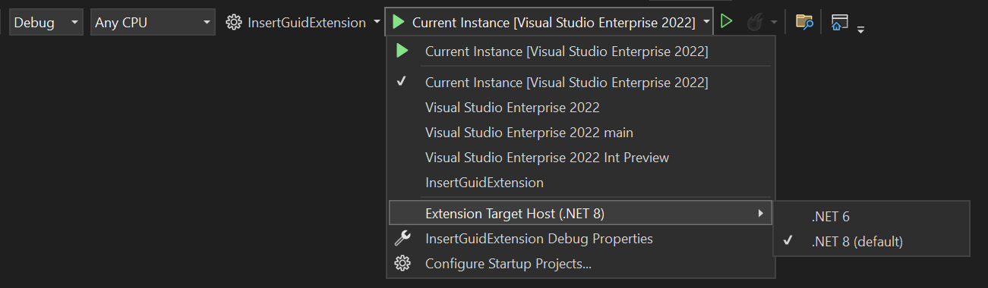The width and height of the screenshot is (988, 288).
Task: Expand the Extension Target Host (.NET 8) submenu
Action: pyautogui.click(x=581, y=213)
